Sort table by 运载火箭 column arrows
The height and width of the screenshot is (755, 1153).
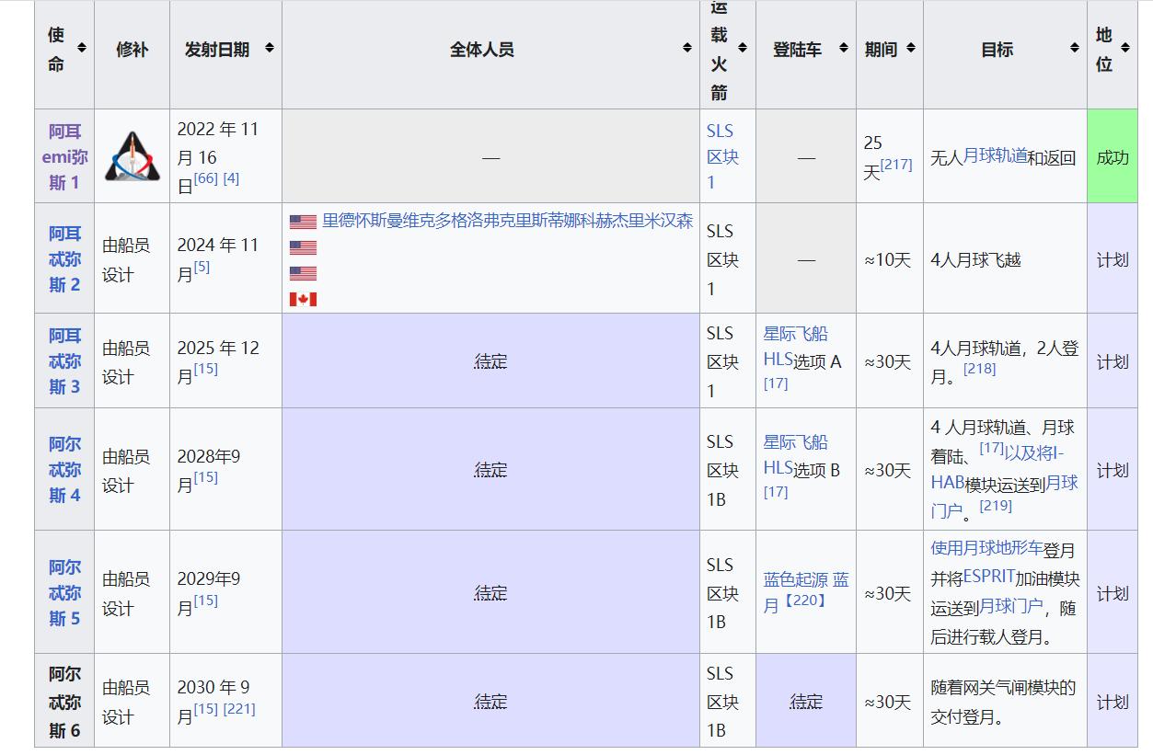point(743,48)
